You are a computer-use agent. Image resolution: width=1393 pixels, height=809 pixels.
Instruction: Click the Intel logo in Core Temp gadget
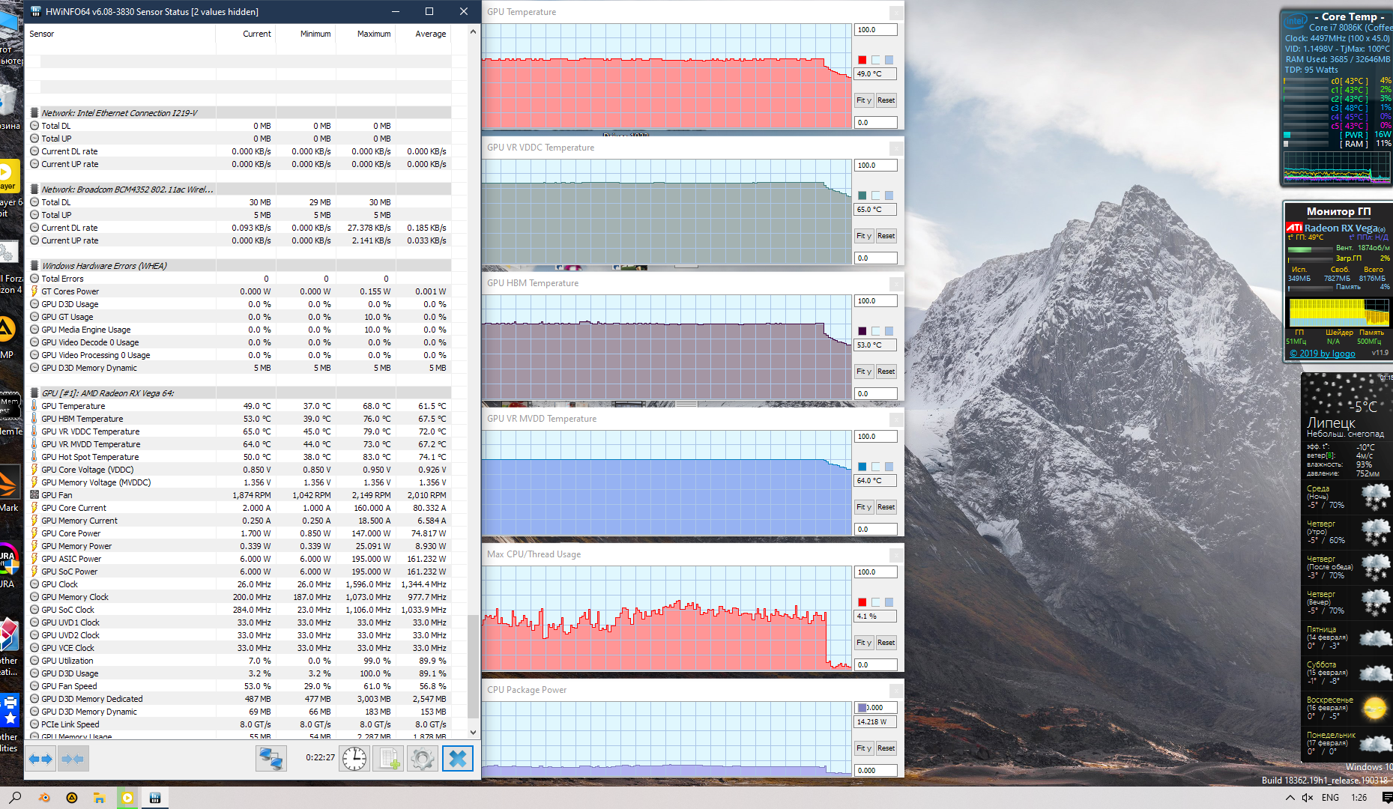1296,21
